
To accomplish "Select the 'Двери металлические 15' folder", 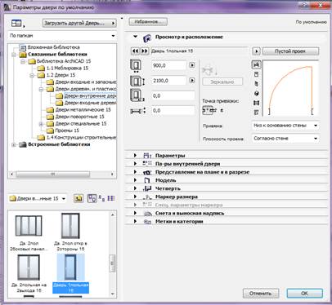I will 83,110.
